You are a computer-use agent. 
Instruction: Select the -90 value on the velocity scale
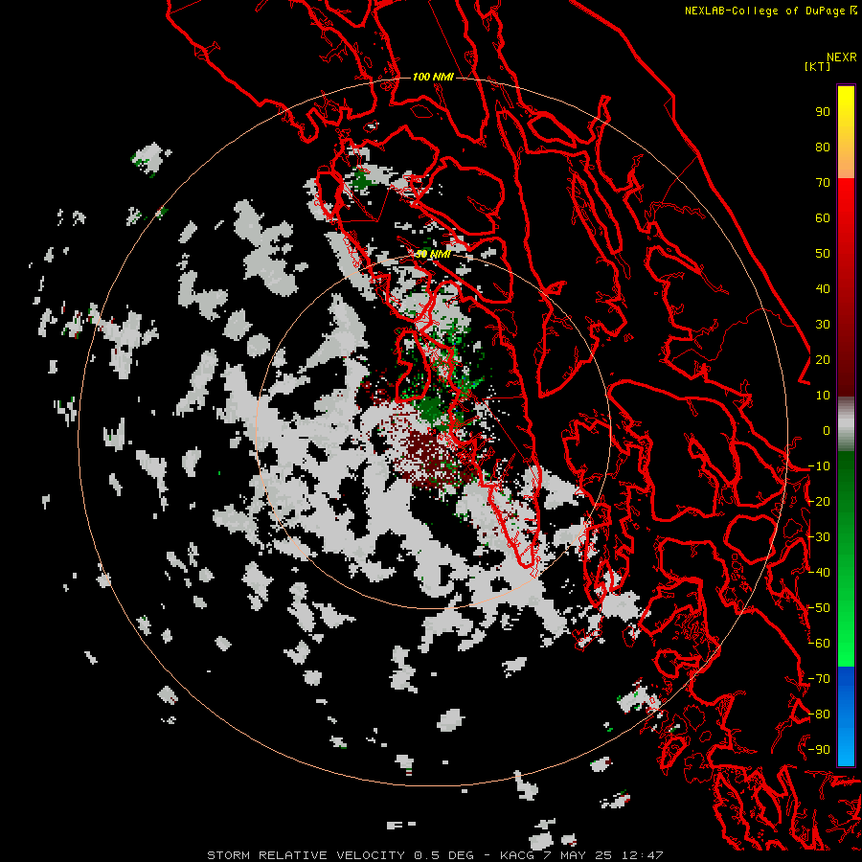click(819, 750)
